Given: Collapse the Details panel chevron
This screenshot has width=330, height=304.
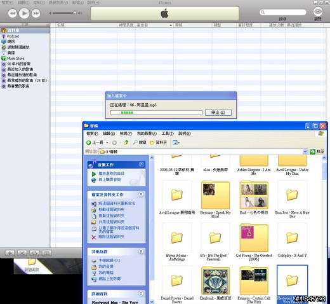Looking at the screenshot, I should 141,294.
